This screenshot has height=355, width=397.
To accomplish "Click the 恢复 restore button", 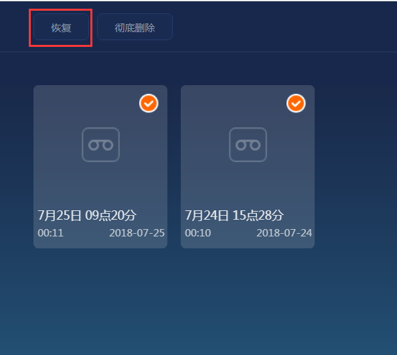I will tap(61, 27).
